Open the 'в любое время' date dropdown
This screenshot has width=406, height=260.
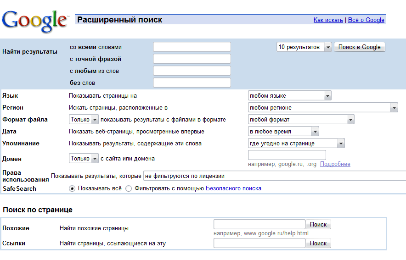(x=283, y=131)
